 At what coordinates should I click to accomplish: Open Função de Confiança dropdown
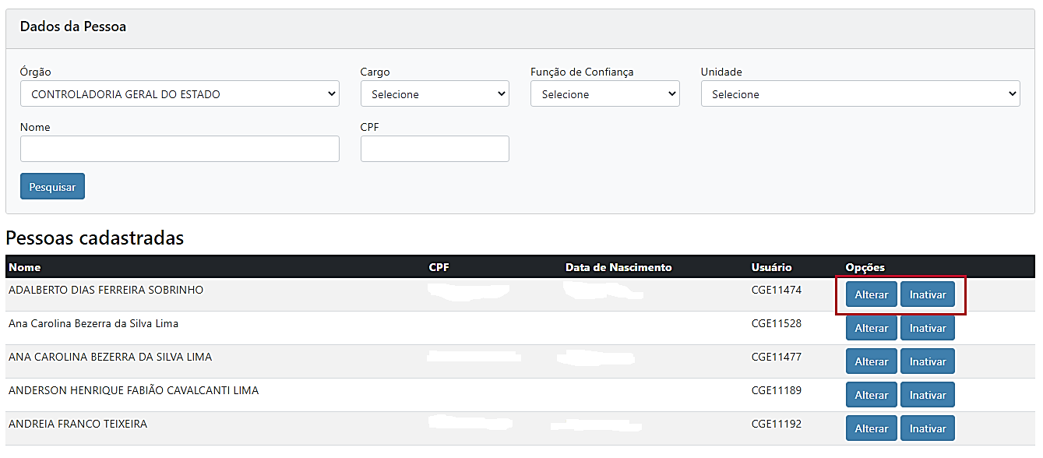(604, 94)
